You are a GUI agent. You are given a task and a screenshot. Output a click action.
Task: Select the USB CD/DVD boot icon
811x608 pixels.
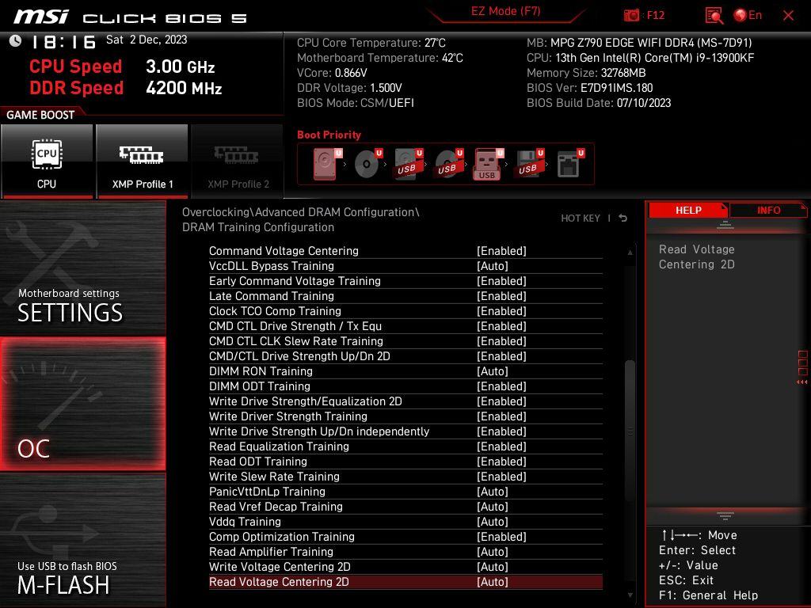tap(448, 164)
